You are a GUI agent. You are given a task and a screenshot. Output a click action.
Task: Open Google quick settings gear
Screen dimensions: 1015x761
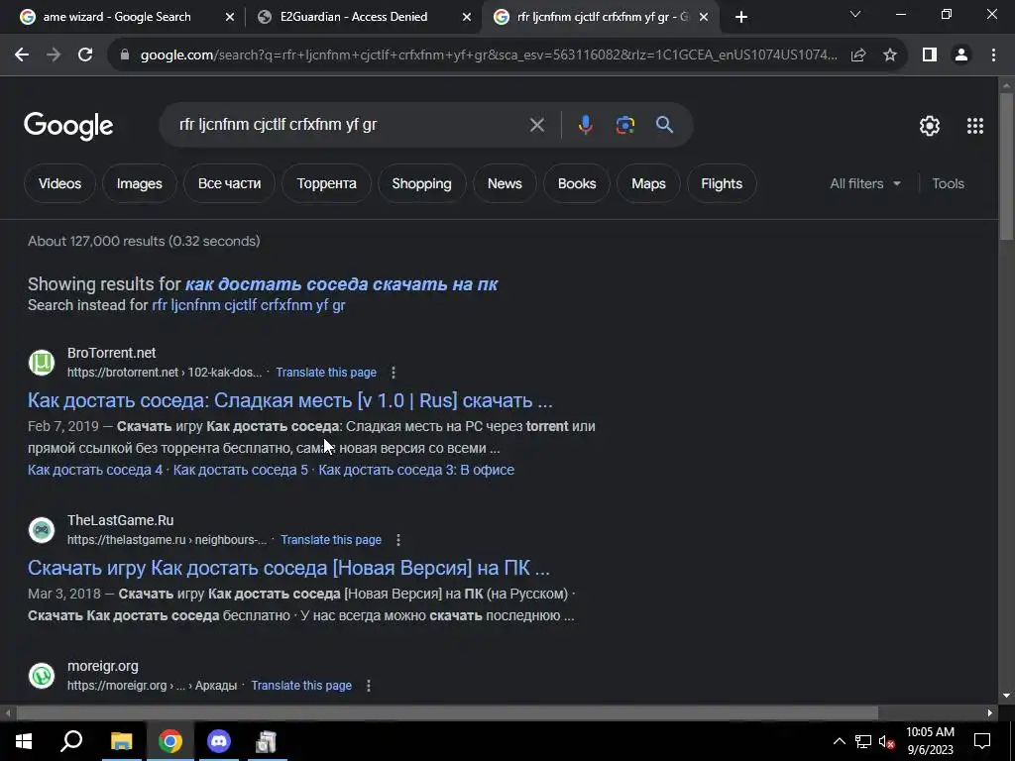(930, 126)
